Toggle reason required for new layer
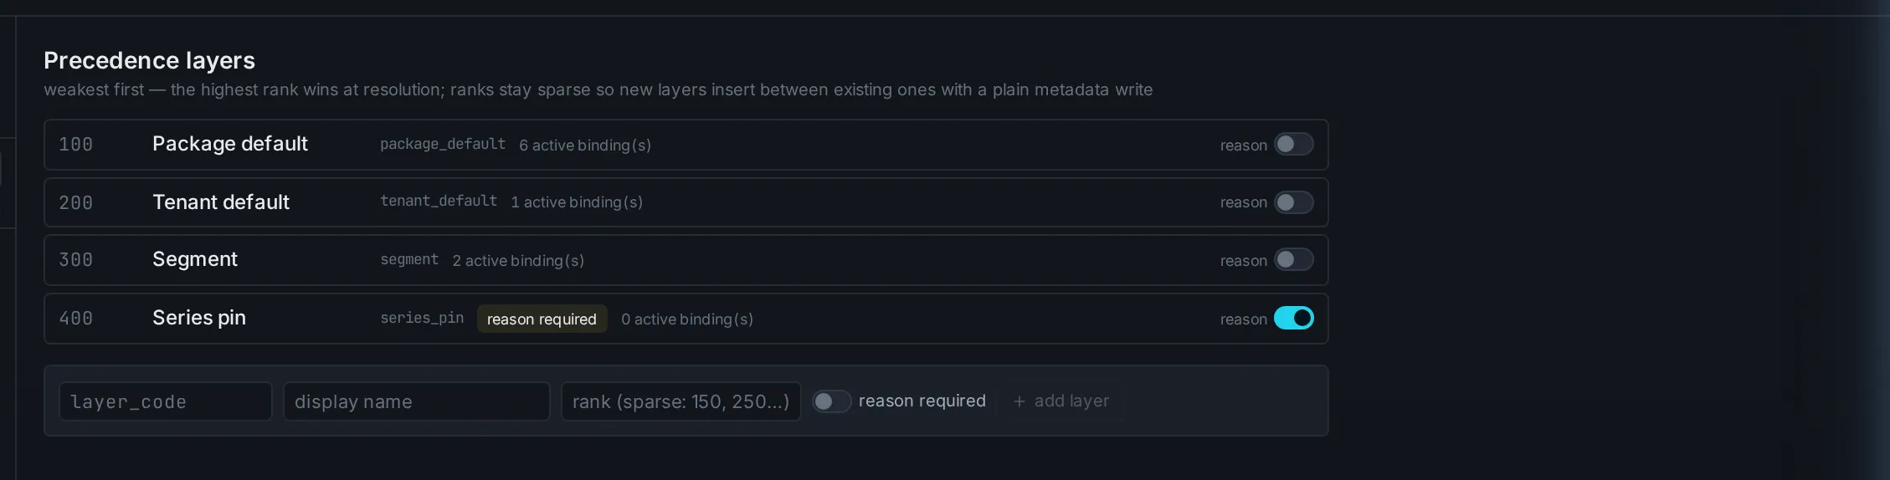Image resolution: width=1890 pixels, height=480 pixels. [831, 401]
